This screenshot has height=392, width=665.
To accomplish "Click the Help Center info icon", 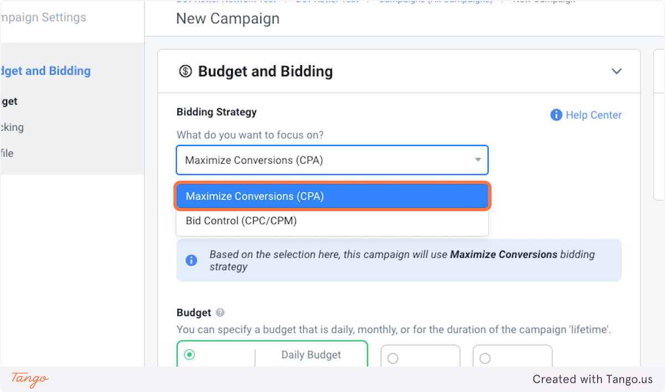I will click(556, 115).
